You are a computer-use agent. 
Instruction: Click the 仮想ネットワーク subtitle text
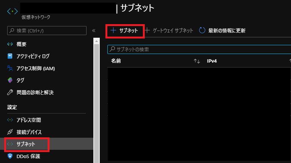[36, 17]
